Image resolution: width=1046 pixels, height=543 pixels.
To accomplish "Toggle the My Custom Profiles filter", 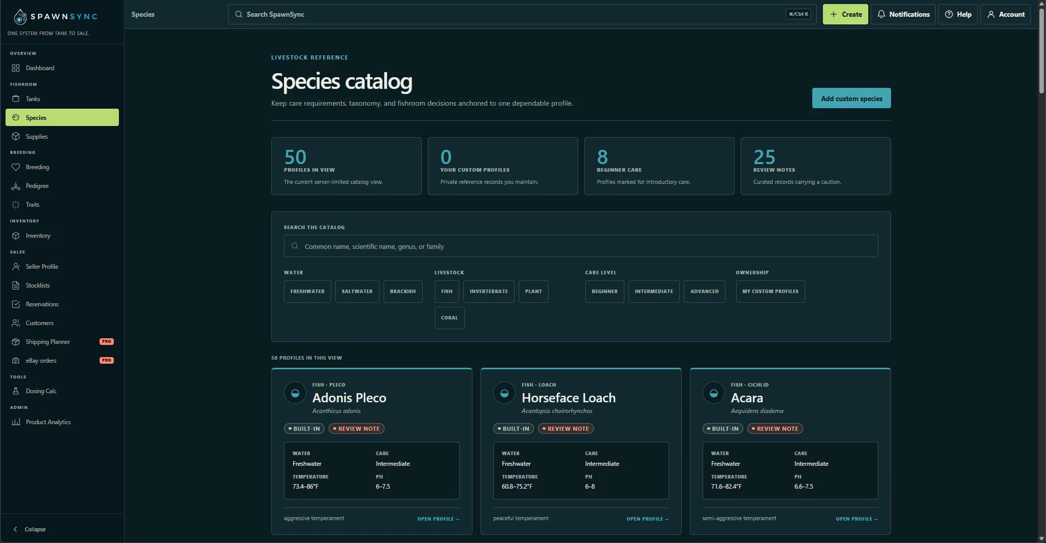I will point(770,292).
